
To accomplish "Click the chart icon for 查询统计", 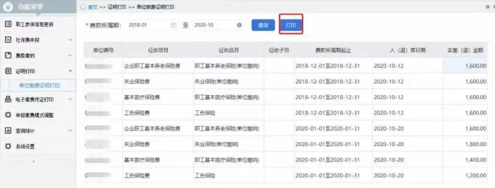I will (x=8, y=130).
